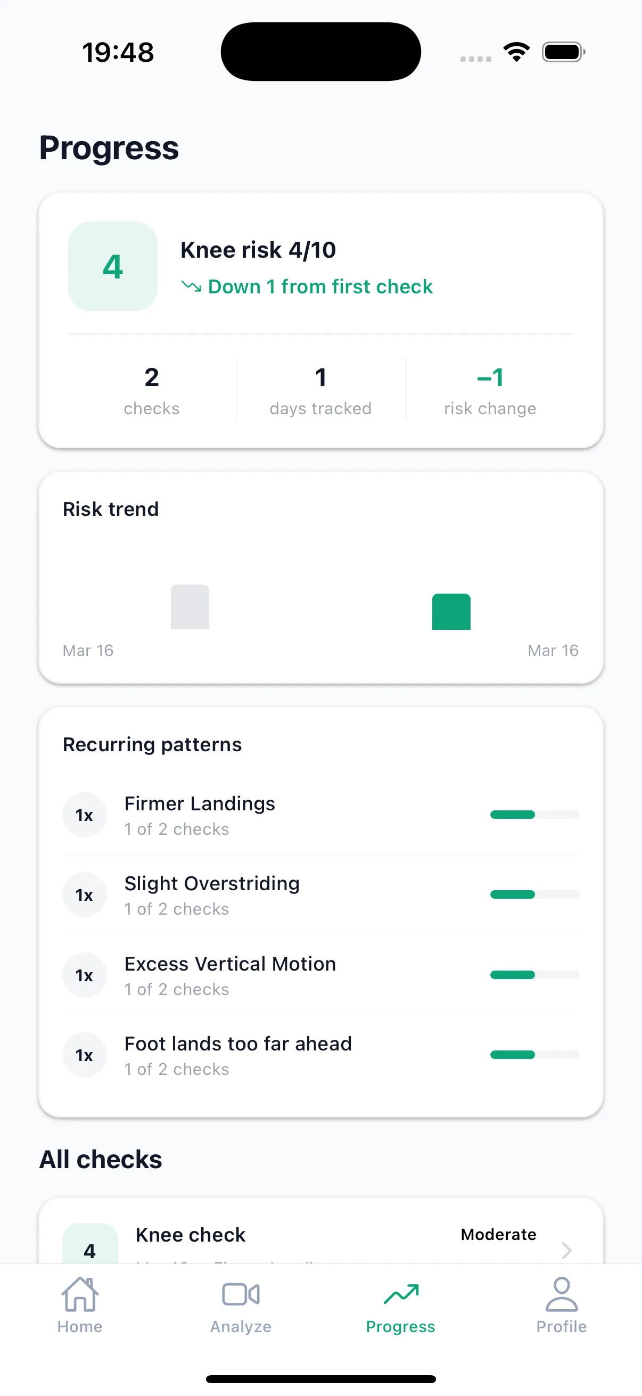The width and height of the screenshot is (642, 1396).
Task: Click the downward arrow next to risk change text
Action: 191,286
